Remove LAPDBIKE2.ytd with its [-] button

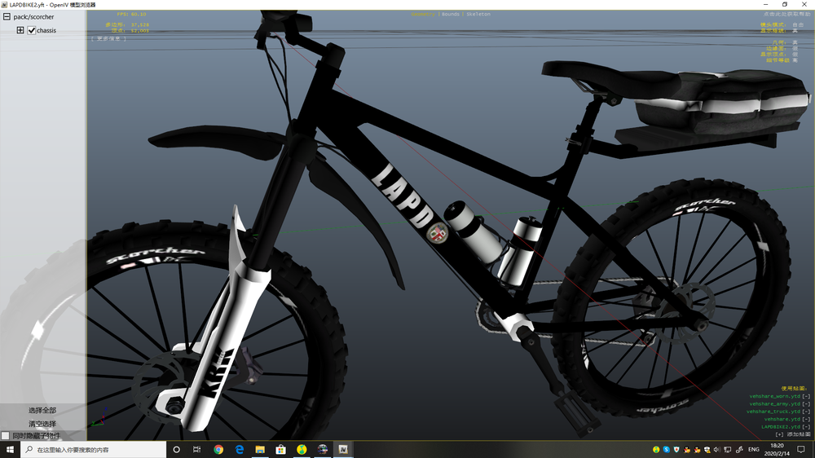pyautogui.click(x=806, y=427)
